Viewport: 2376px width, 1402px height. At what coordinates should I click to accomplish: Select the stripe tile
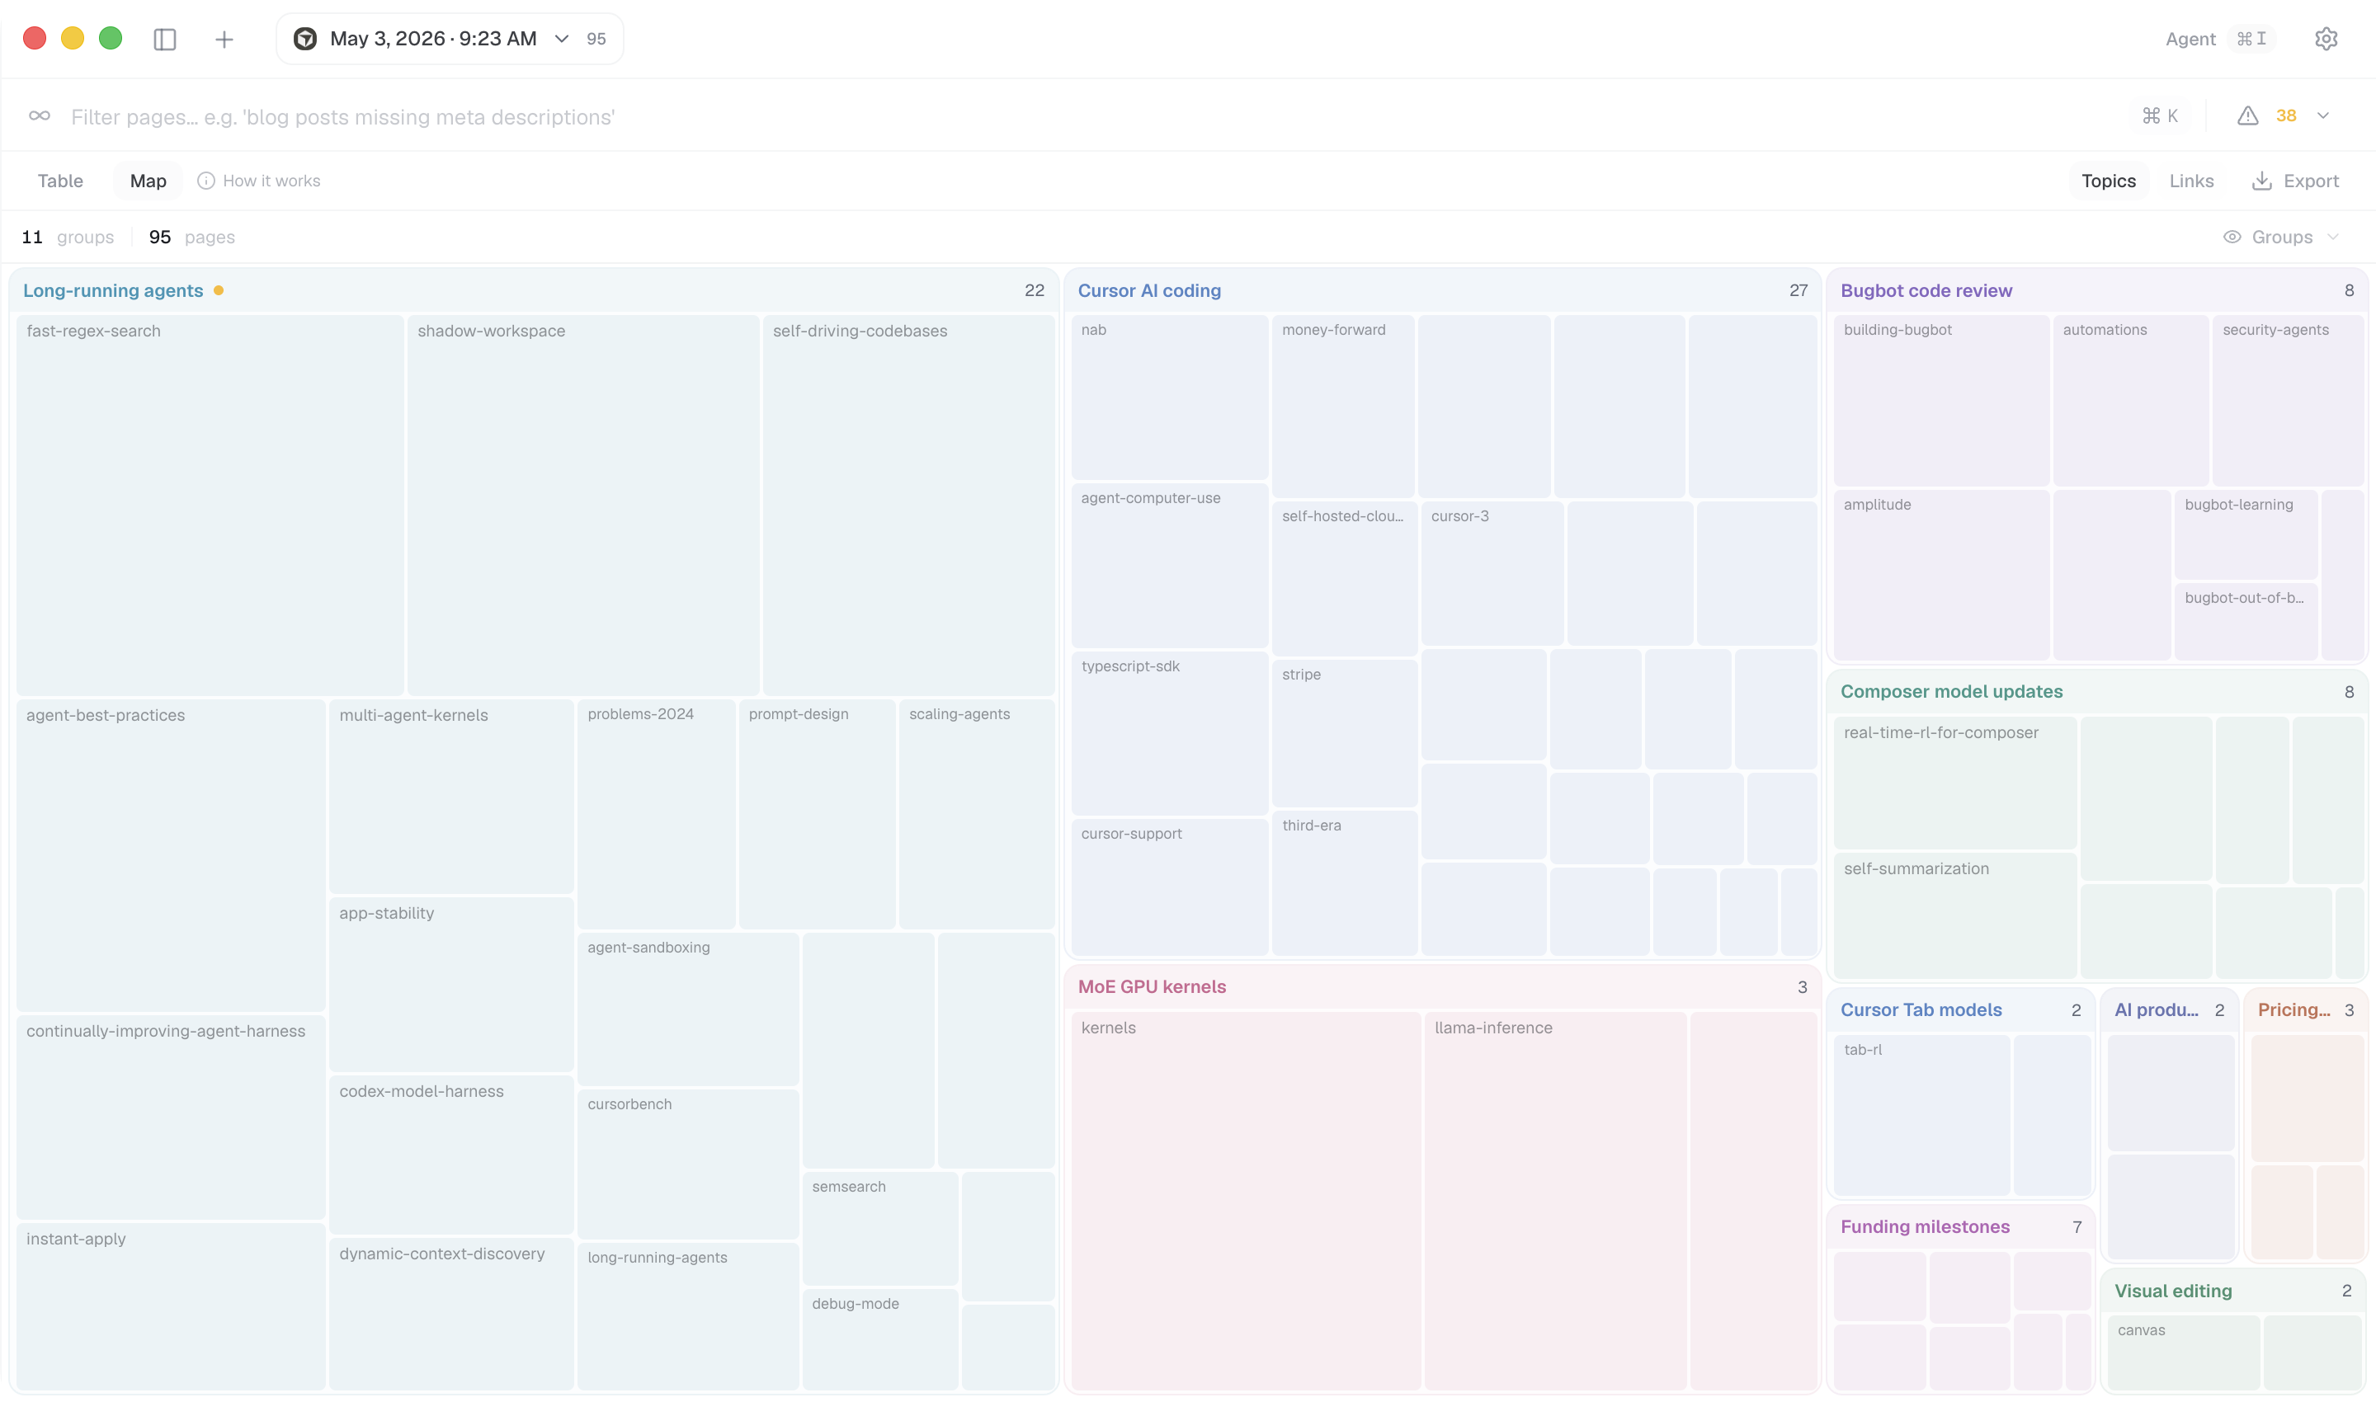(x=1344, y=733)
